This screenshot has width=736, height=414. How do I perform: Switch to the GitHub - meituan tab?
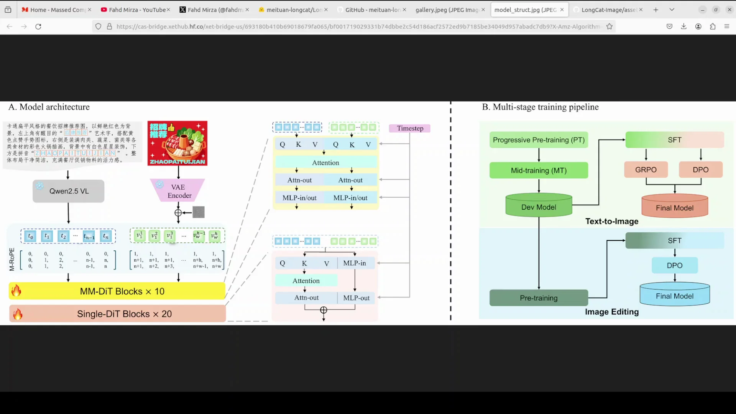coord(370,10)
